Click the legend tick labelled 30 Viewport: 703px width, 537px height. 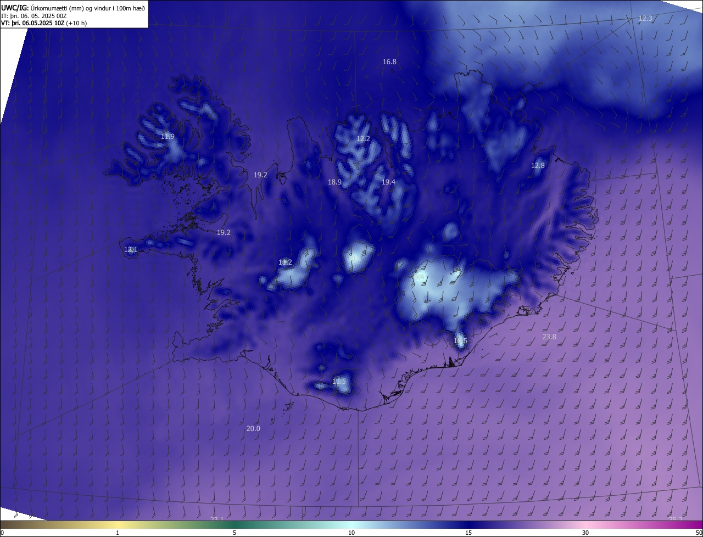585,533
